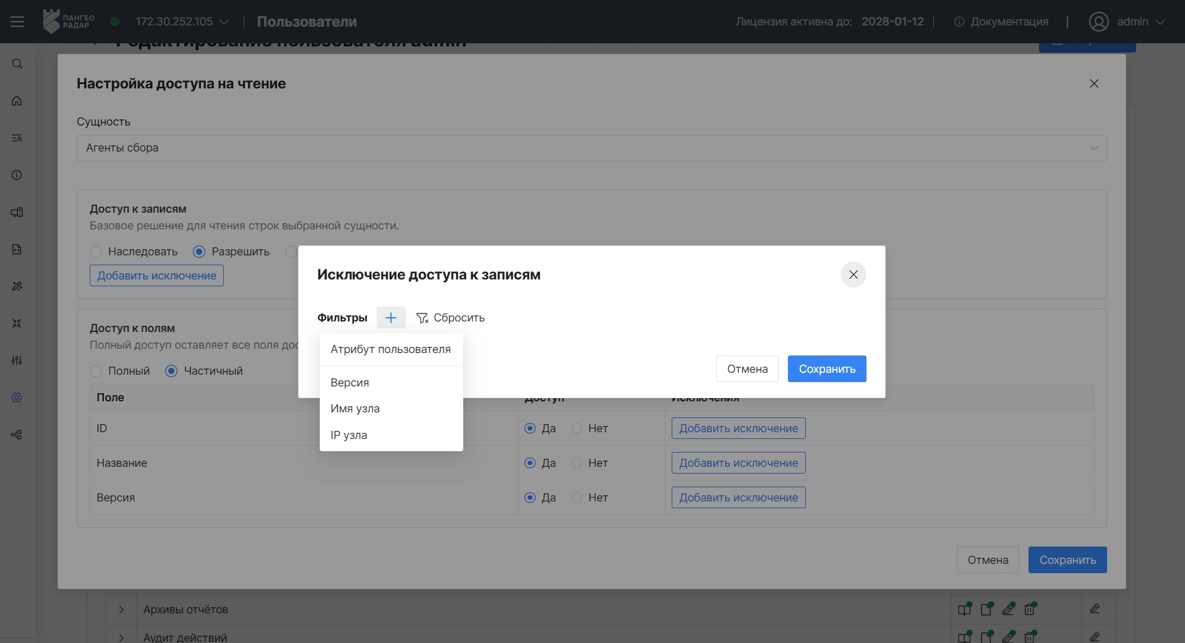Click edit pencil for Архивы отчётов row
Image resolution: width=1185 pixels, height=643 pixels.
pos(1095,609)
